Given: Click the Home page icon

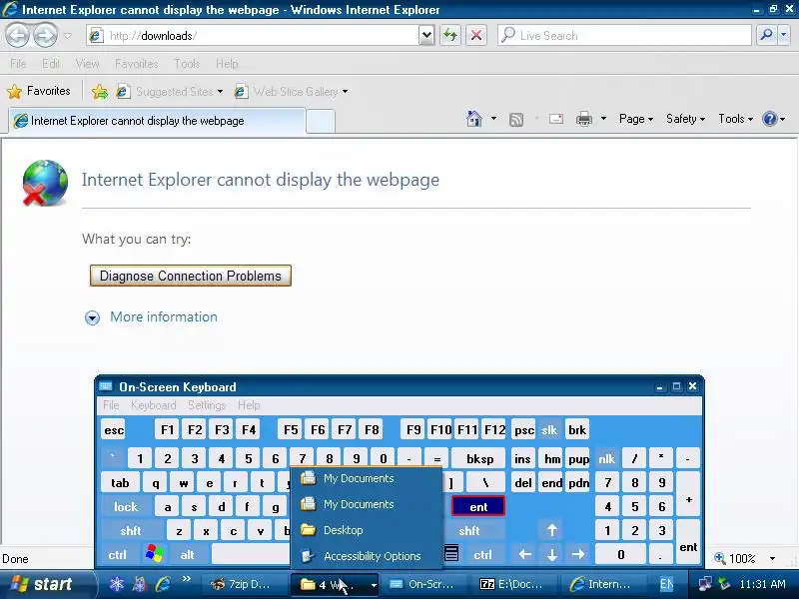Looking at the screenshot, I should tap(473, 119).
